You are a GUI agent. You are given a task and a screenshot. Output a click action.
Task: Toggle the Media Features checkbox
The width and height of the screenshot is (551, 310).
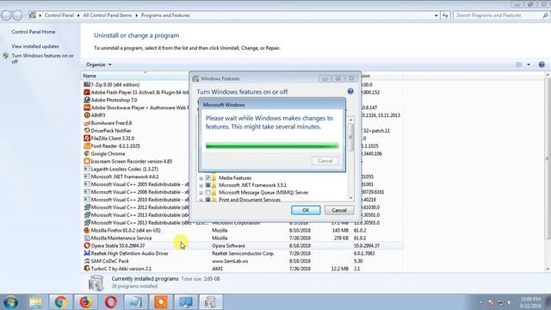207,178
